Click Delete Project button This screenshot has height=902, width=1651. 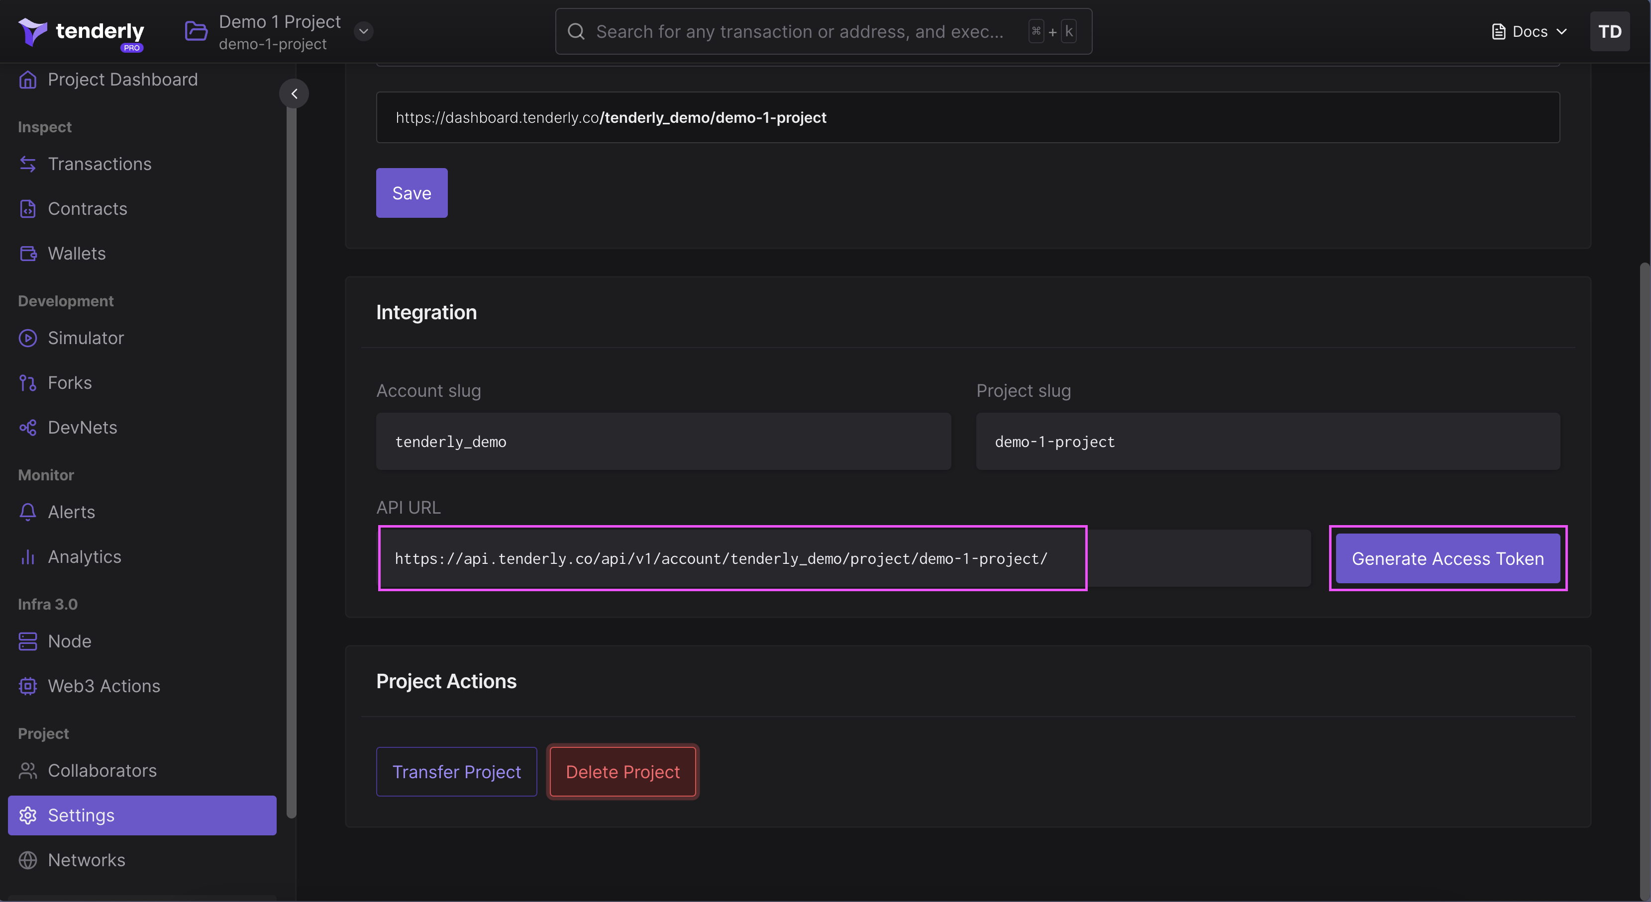click(622, 772)
